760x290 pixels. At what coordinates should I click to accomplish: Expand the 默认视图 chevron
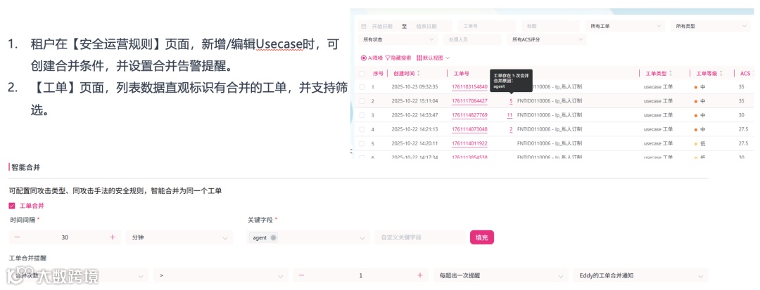point(448,58)
